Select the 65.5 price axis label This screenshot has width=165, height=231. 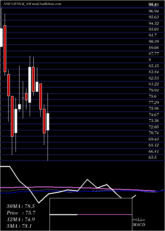(x=152, y=157)
